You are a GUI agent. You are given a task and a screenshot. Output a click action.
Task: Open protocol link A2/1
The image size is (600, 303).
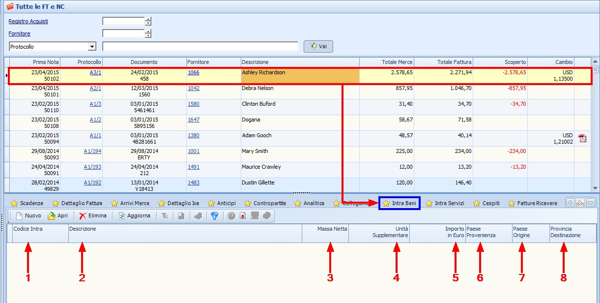[95, 88]
